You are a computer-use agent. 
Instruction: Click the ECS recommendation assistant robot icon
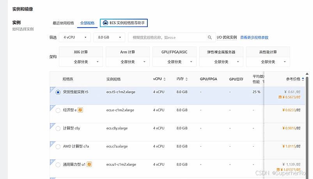pyautogui.click(x=105, y=23)
